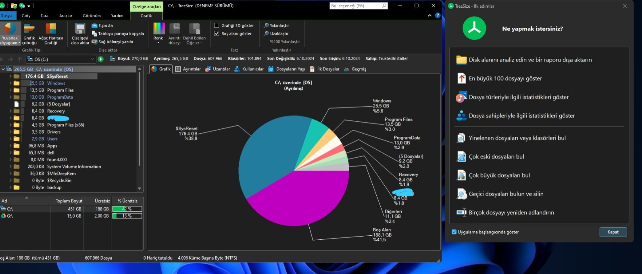Click % Ücretsiz column header
Viewport: 642px width, 274px height.
click(127, 201)
